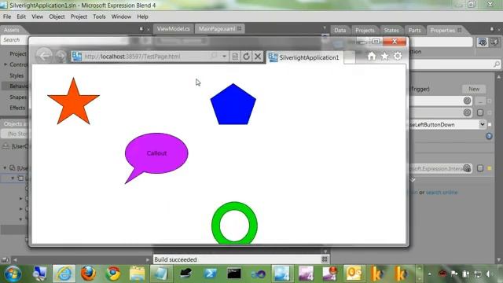
Task: Click ellipsis button beside first target field
Action: [480, 101]
